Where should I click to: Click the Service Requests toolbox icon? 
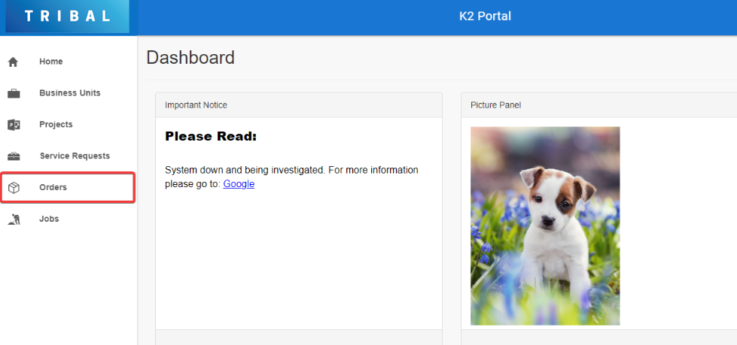tap(14, 156)
